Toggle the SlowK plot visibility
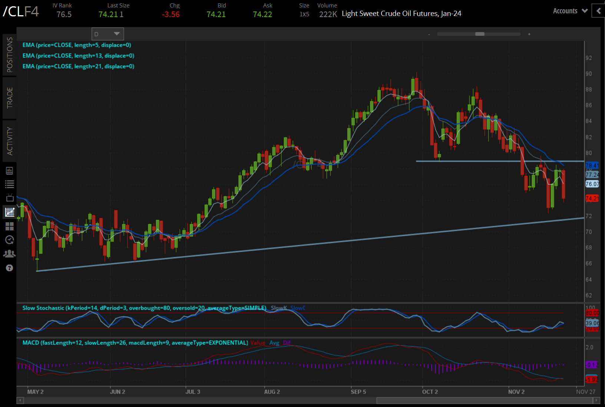Screen dimensions: 605x407 279,308
